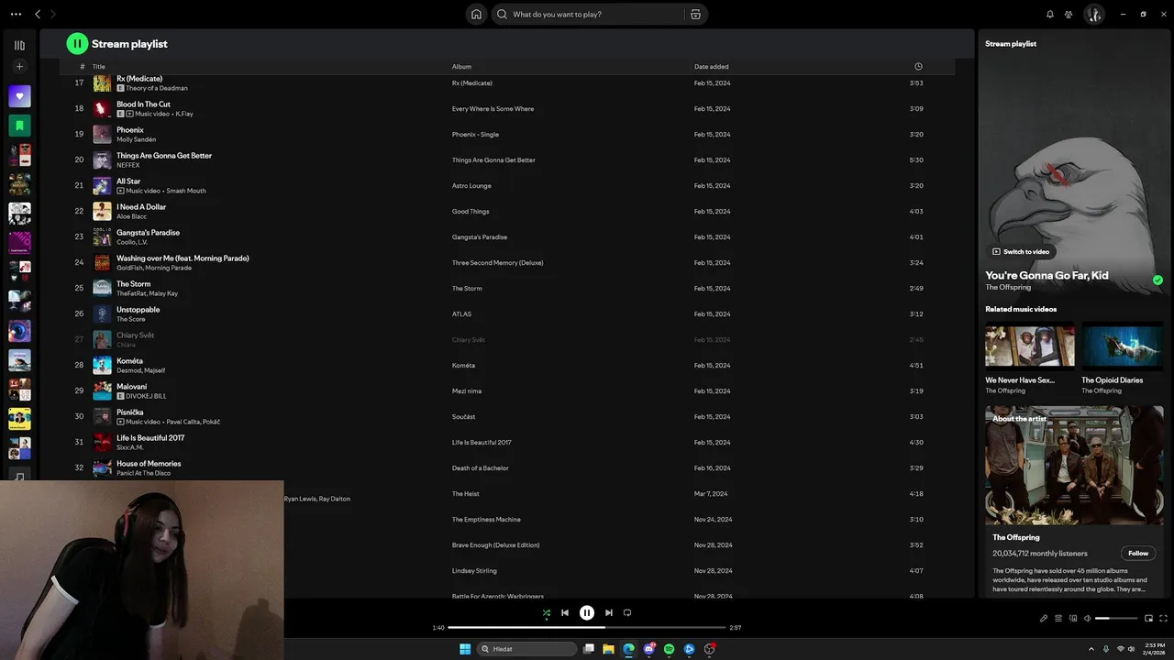Open the notifications bell
This screenshot has height=660, width=1174.
click(1050, 14)
